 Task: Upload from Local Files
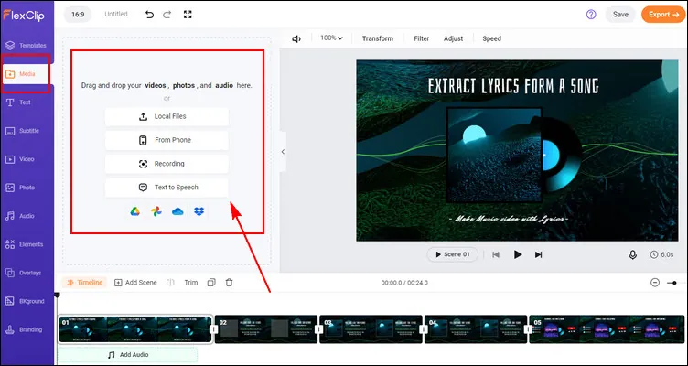pyautogui.click(x=167, y=117)
